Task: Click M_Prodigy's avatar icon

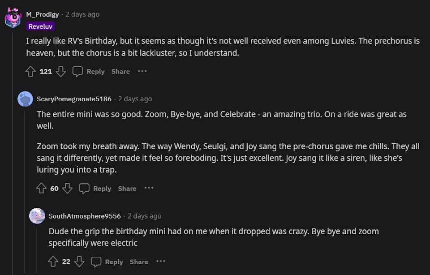Action: pyautogui.click(x=13, y=18)
